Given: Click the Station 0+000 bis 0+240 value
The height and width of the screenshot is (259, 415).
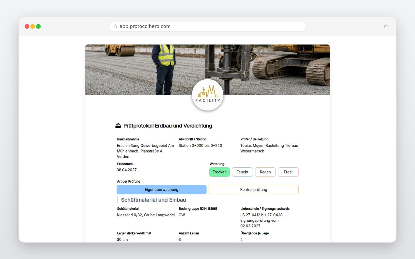Looking at the screenshot, I should point(200,146).
